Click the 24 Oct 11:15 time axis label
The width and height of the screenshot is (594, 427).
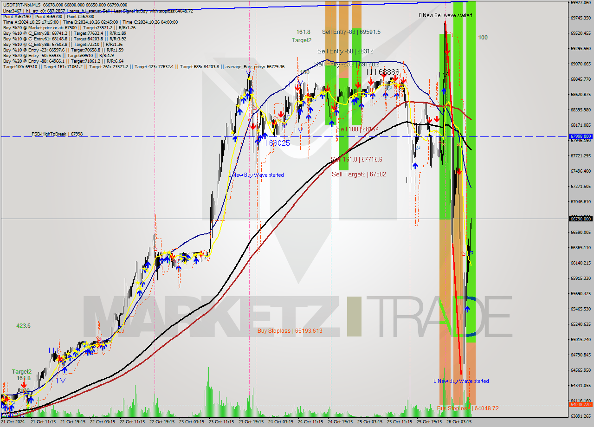310,422
